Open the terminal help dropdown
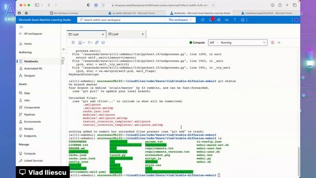Screen dimensions: 316x178 click(90, 43)
